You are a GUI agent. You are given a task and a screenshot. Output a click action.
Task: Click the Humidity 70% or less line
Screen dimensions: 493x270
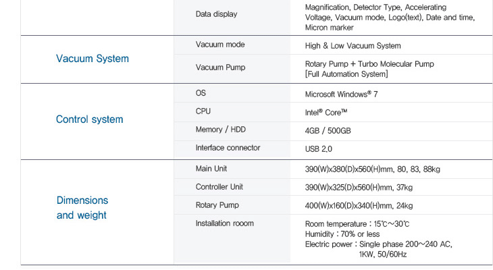tap(343, 234)
